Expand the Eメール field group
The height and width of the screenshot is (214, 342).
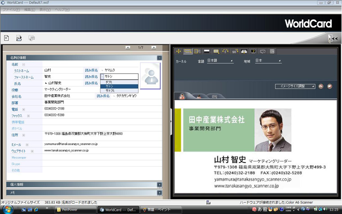27,145
